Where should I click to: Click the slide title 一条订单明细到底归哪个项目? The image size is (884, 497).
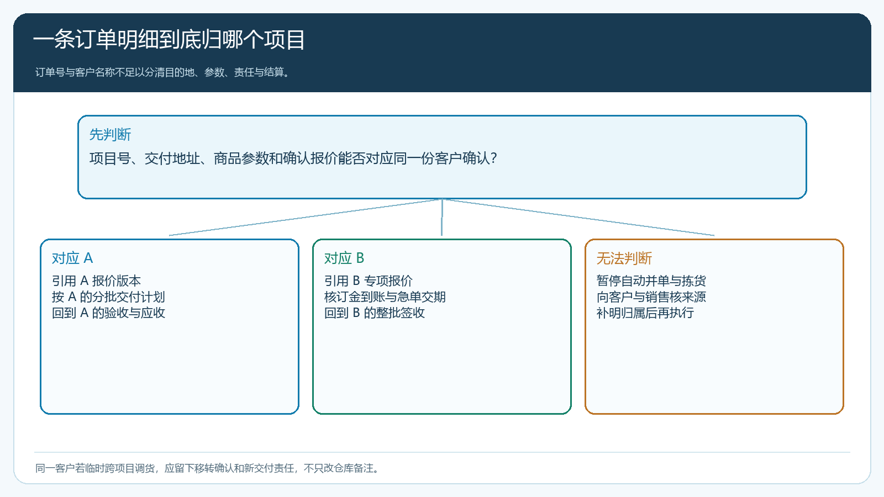[169, 40]
